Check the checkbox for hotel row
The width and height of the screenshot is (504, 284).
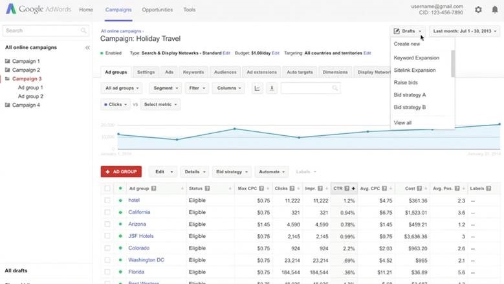click(107, 201)
